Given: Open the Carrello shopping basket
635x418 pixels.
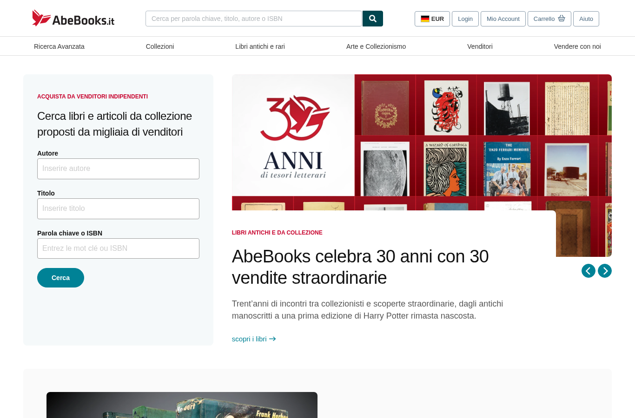Looking at the screenshot, I should pyautogui.click(x=549, y=19).
